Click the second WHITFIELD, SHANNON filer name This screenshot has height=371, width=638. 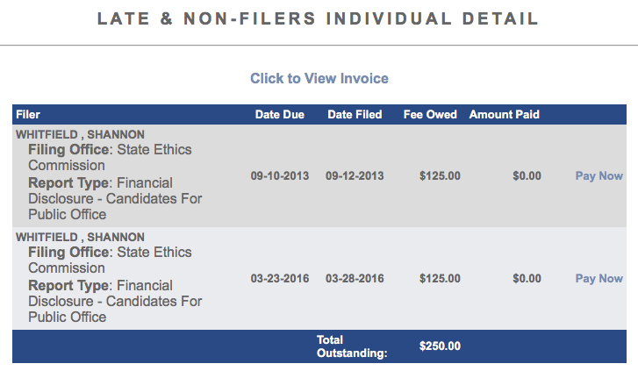coord(80,237)
